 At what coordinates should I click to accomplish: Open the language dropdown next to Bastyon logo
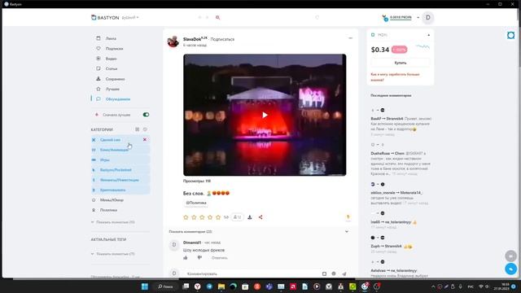[130, 17]
